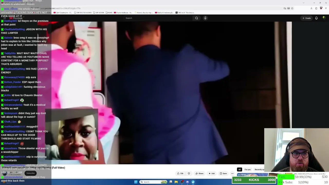Screen dimensions: 329x185
Task: Click chat username Bottom_Feeder
Action: 13,82
